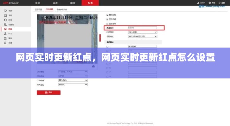Click the 系统 (System) sidebar icon
The image size is (230, 126).
(x=5, y=15)
